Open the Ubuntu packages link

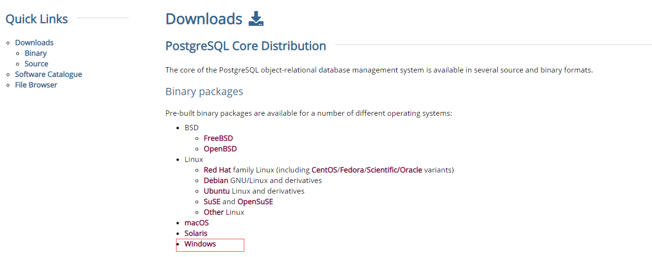[216, 191]
